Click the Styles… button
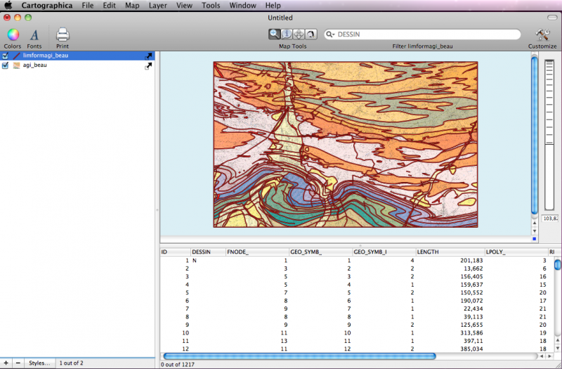 pos(39,363)
